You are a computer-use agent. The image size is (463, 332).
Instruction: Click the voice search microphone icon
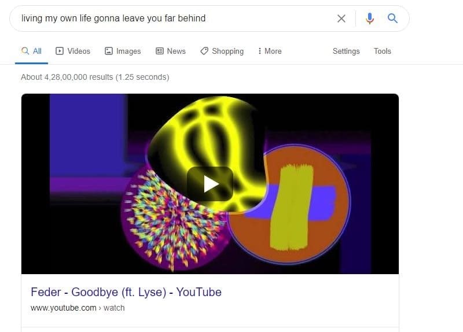(369, 19)
